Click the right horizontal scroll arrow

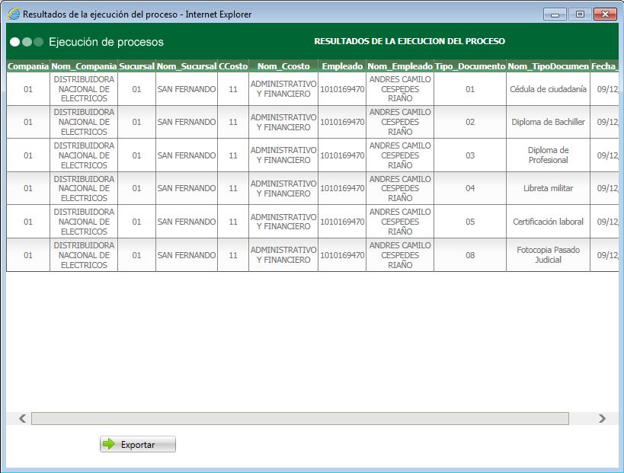603,418
